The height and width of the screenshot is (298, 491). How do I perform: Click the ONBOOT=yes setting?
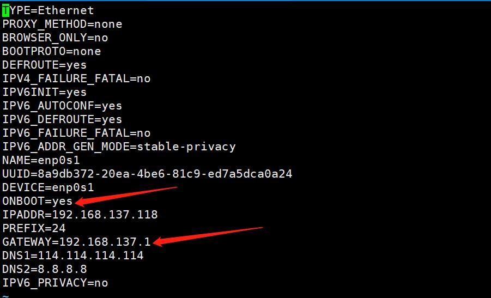click(x=37, y=201)
